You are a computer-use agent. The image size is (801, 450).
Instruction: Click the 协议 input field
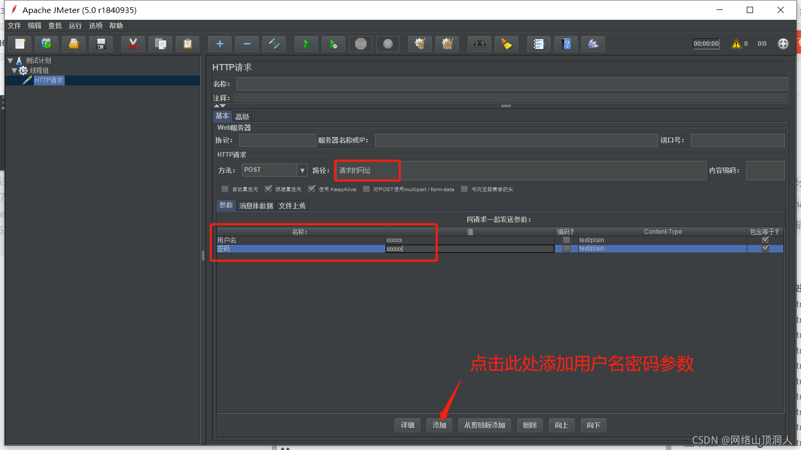click(277, 140)
